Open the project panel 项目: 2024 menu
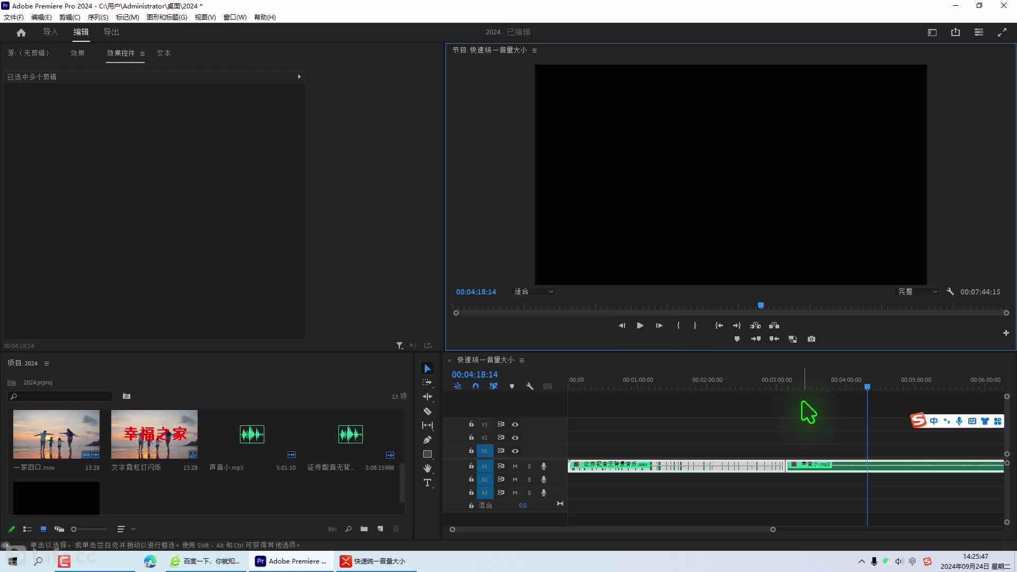The image size is (1017, 572). pos(47,363)
